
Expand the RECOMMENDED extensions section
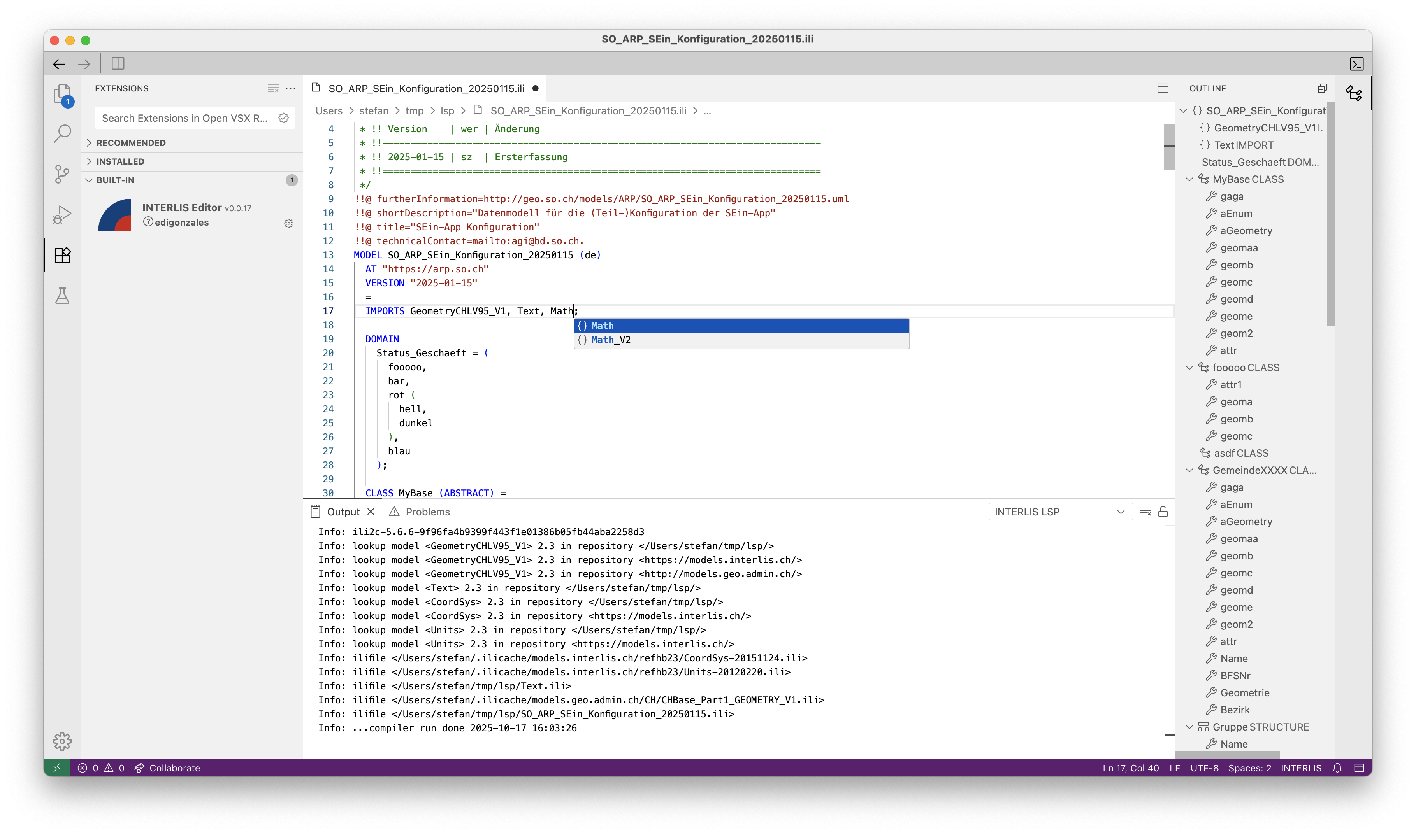point(130,143)
